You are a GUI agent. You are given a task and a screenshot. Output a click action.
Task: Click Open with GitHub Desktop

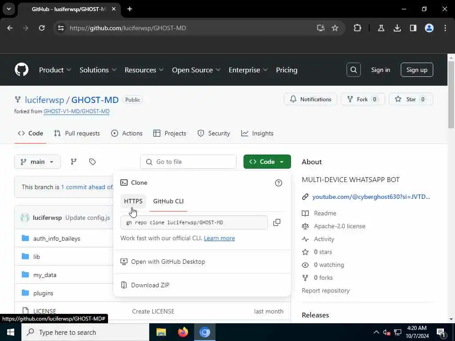(x=163, y=262)
